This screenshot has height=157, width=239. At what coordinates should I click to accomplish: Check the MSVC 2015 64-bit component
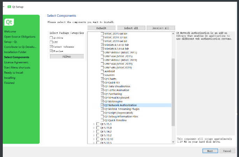click(x=102, y=34)
